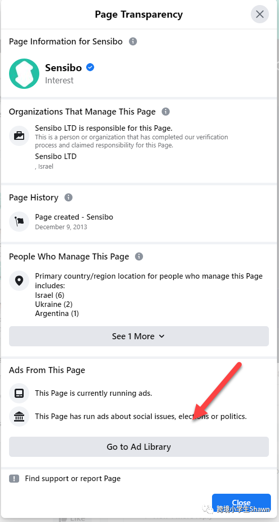Dismiss the Page Transparency dialog with the X
The height and width of the screenshot is (522, 279).
[x=260, y=14]
